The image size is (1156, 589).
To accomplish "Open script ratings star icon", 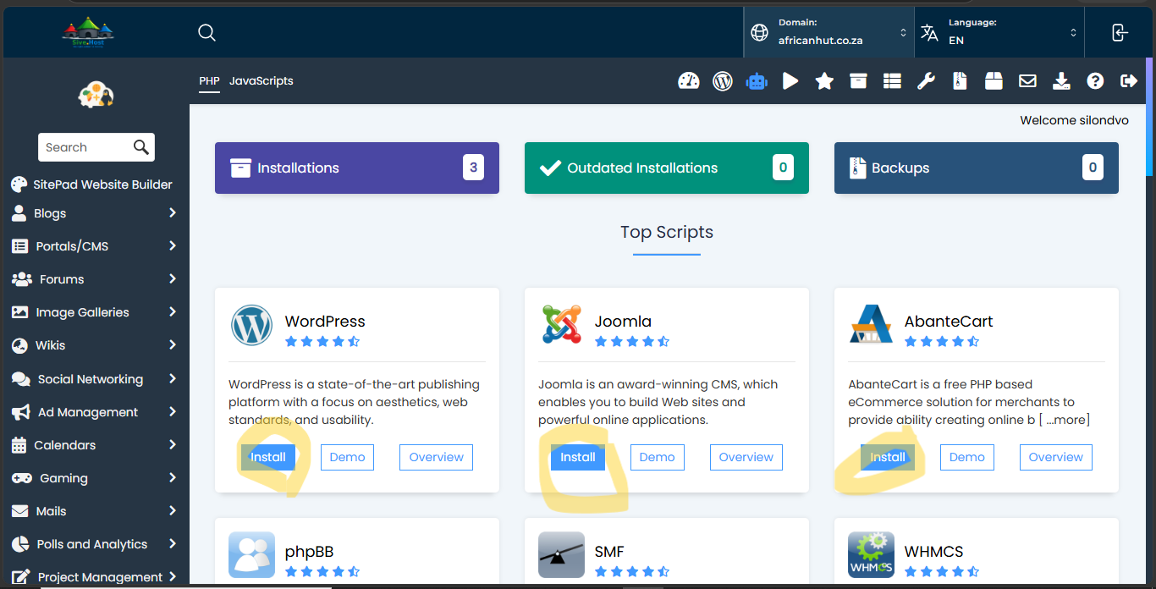I will point(824,80).
